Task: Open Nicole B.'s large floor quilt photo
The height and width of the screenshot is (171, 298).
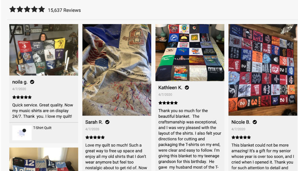Action: pyautogui.click(x=263, y=70)
